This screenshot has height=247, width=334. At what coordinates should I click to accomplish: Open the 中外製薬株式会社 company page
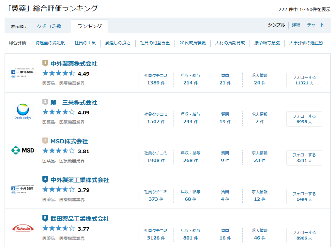(x=74, y=64)
